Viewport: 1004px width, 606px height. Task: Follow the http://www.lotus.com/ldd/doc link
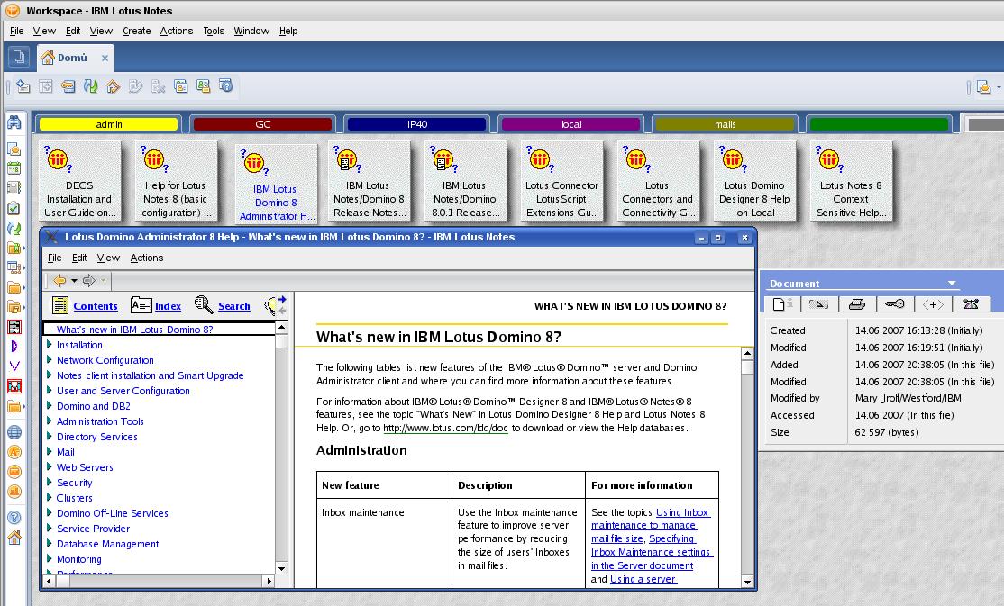(445, 428)
